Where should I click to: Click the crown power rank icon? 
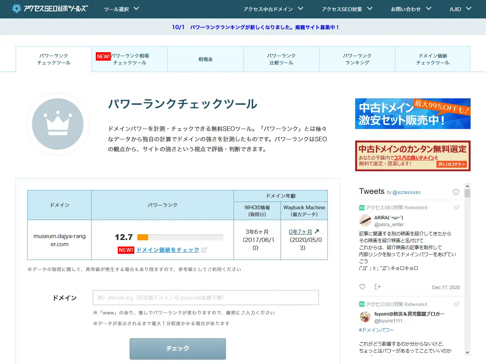(x=58, y=124)
